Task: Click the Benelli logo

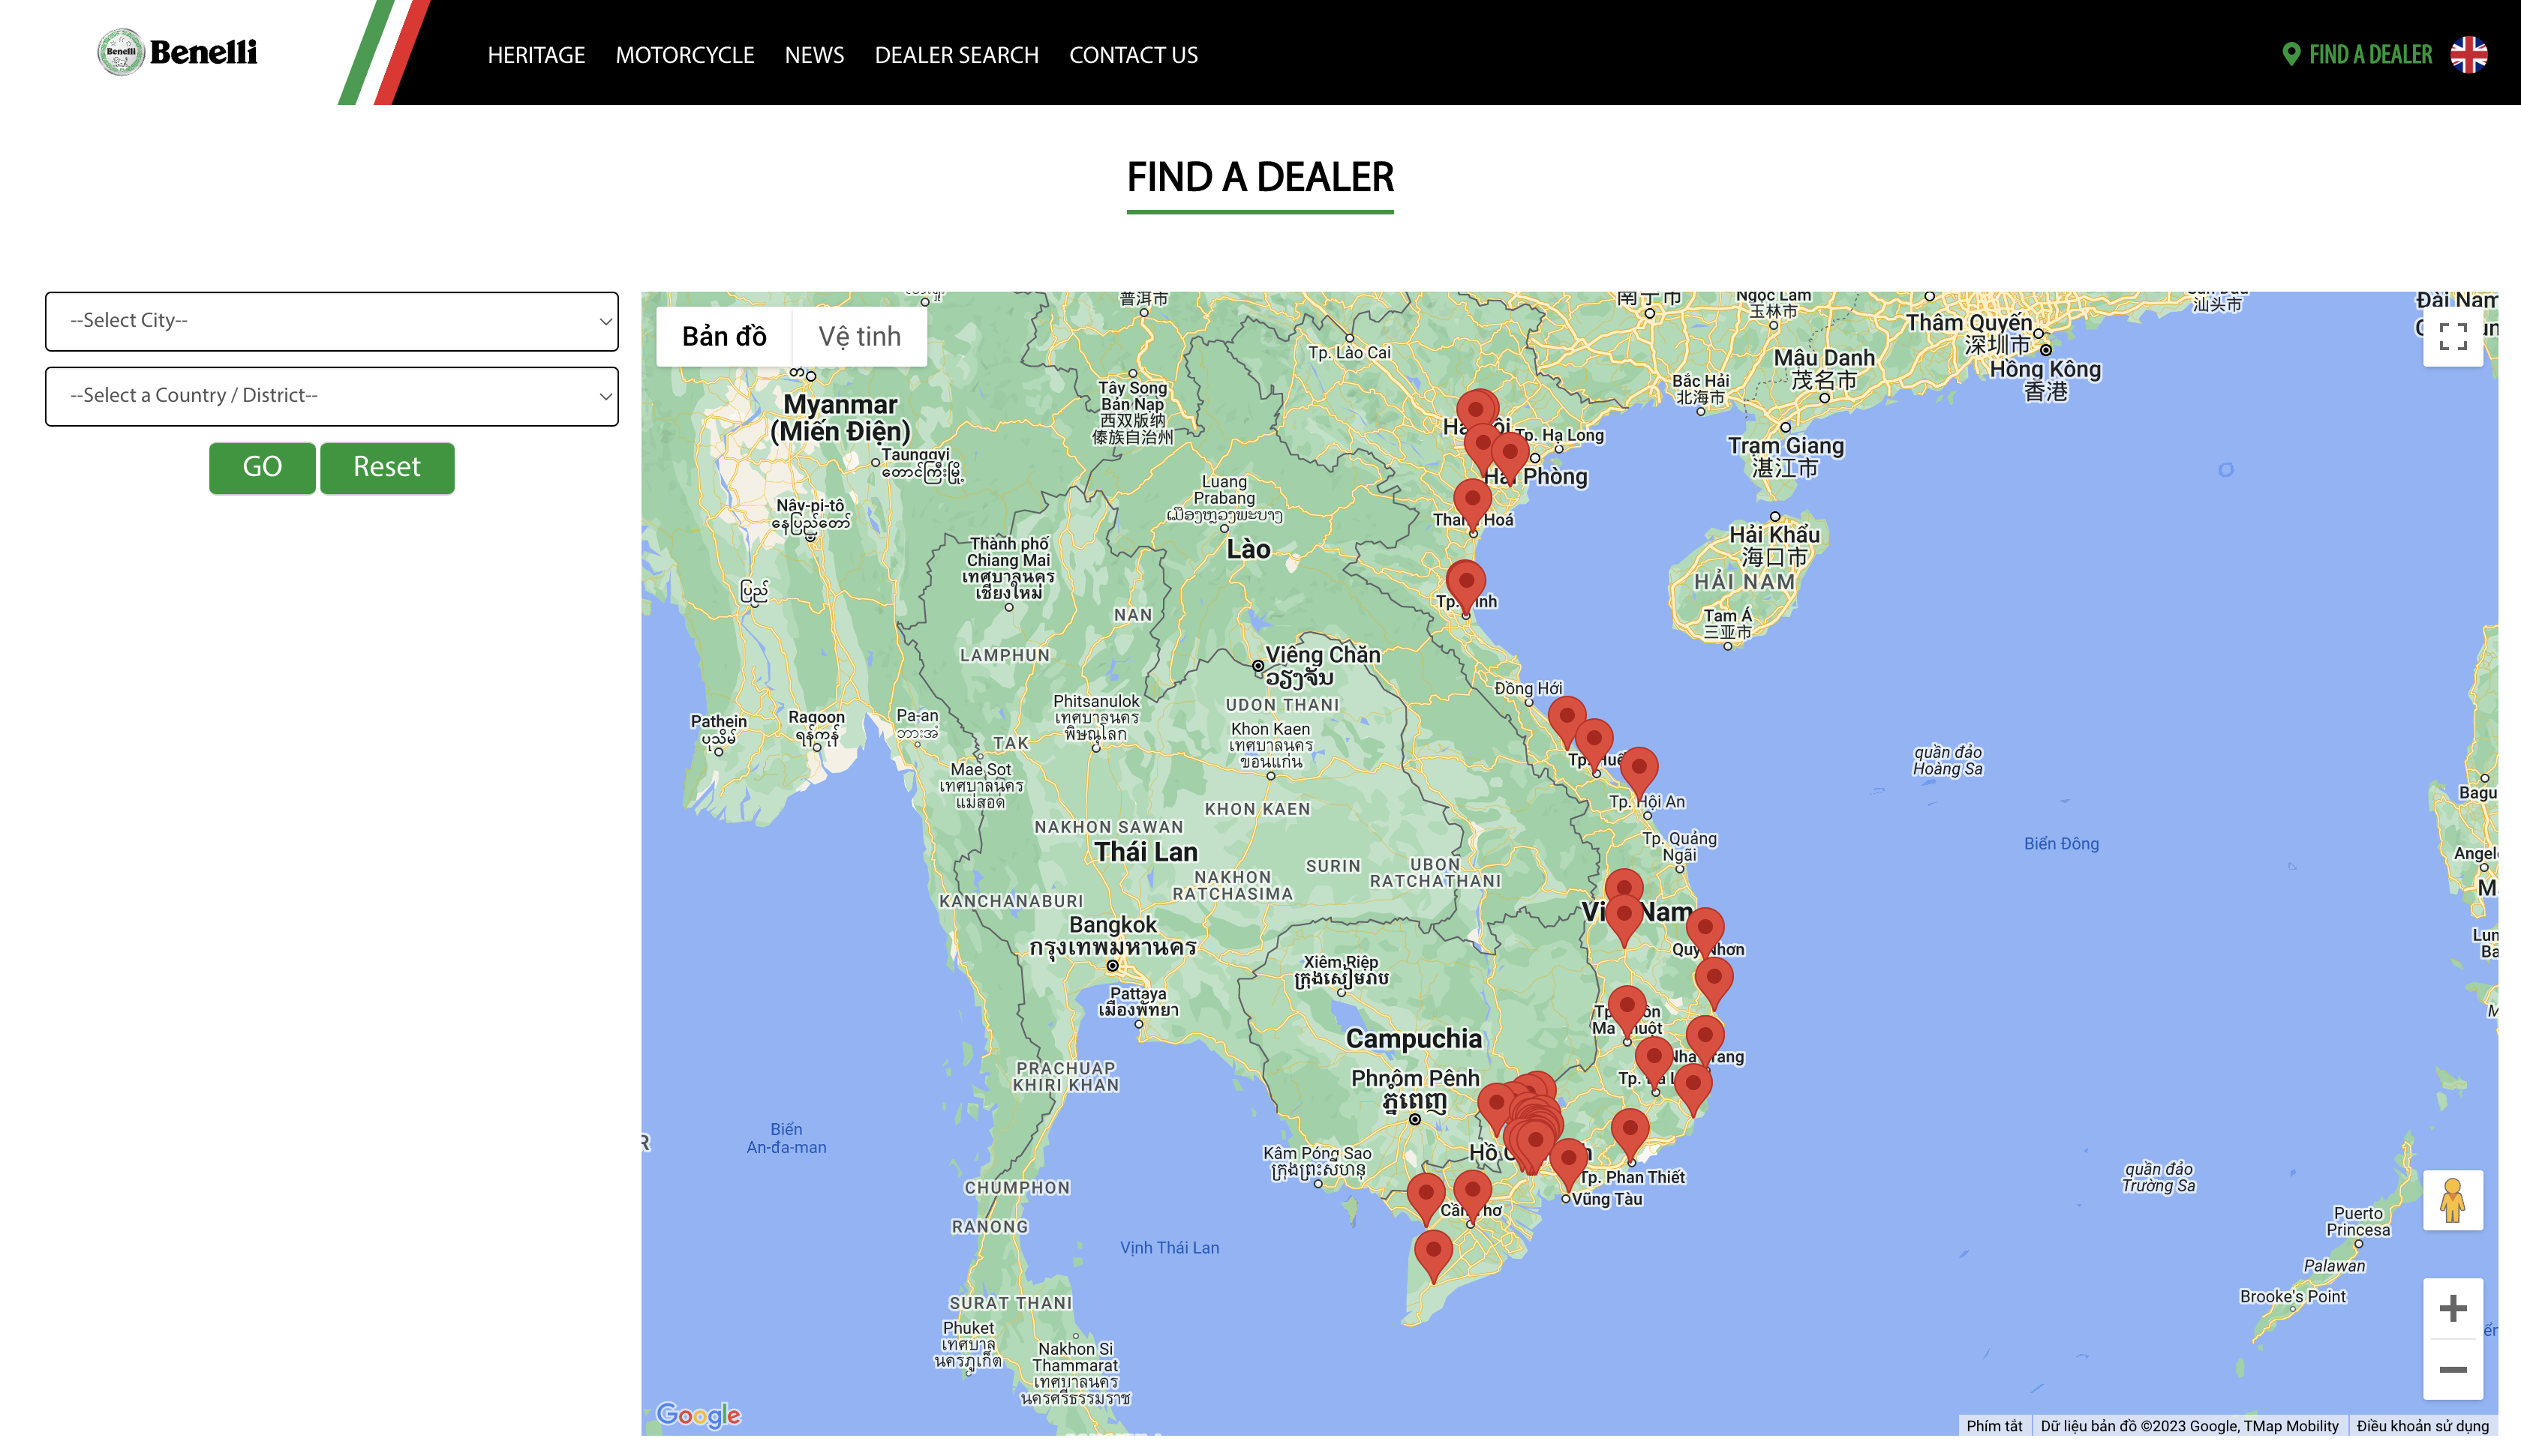Action: coord(177,52)
